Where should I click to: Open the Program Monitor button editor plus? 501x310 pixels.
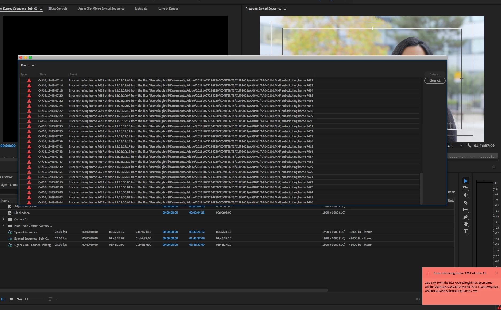494,167
